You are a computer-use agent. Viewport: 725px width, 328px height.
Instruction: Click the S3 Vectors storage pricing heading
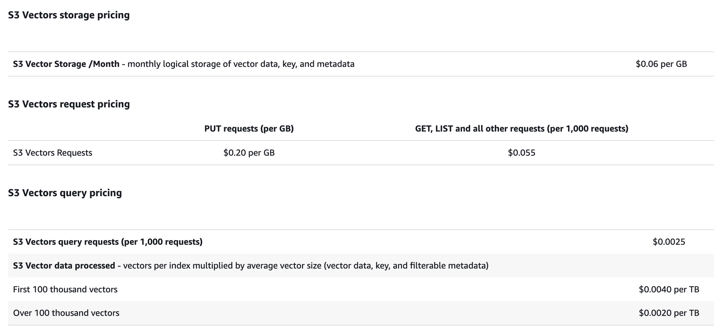pos(69,15)
